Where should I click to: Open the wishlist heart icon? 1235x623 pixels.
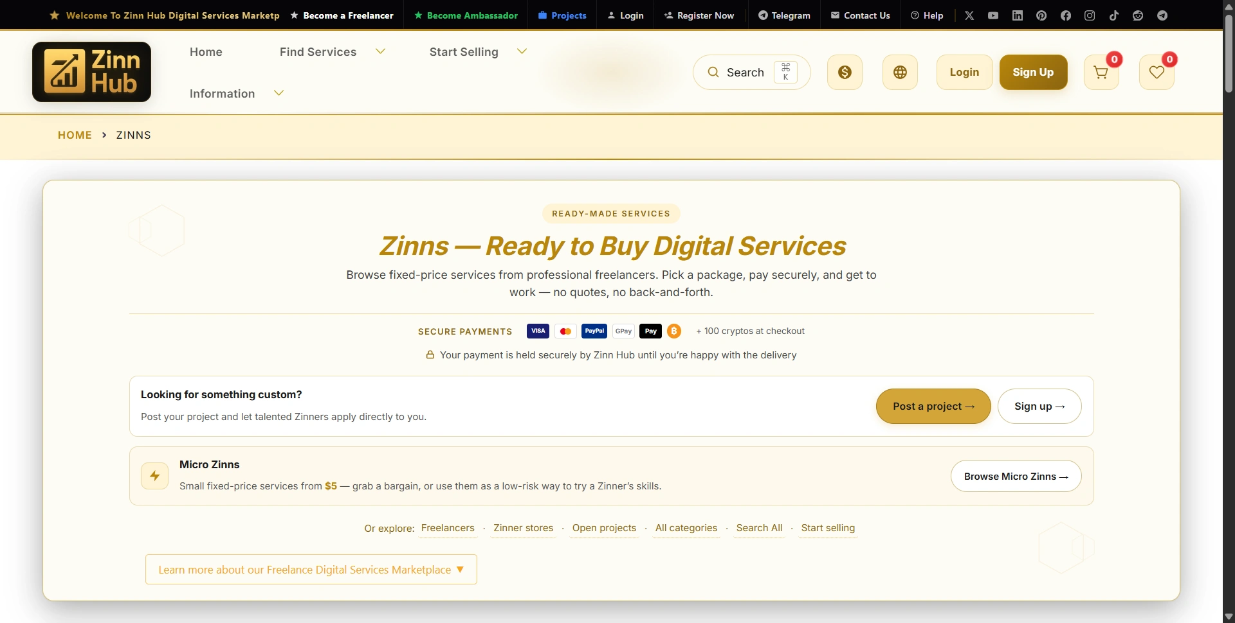pyautogui.click(x=1157, y=72)
